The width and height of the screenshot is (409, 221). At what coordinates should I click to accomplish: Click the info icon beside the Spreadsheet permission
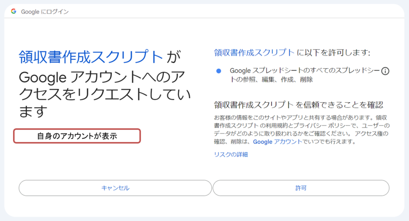pos(385,71)
